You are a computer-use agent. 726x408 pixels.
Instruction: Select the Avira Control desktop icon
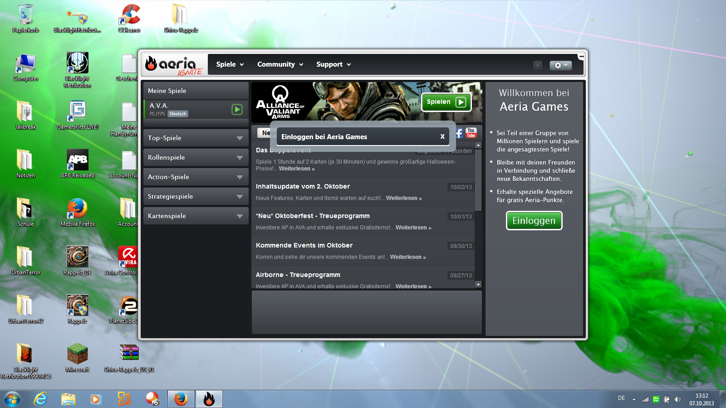(121, 261)
